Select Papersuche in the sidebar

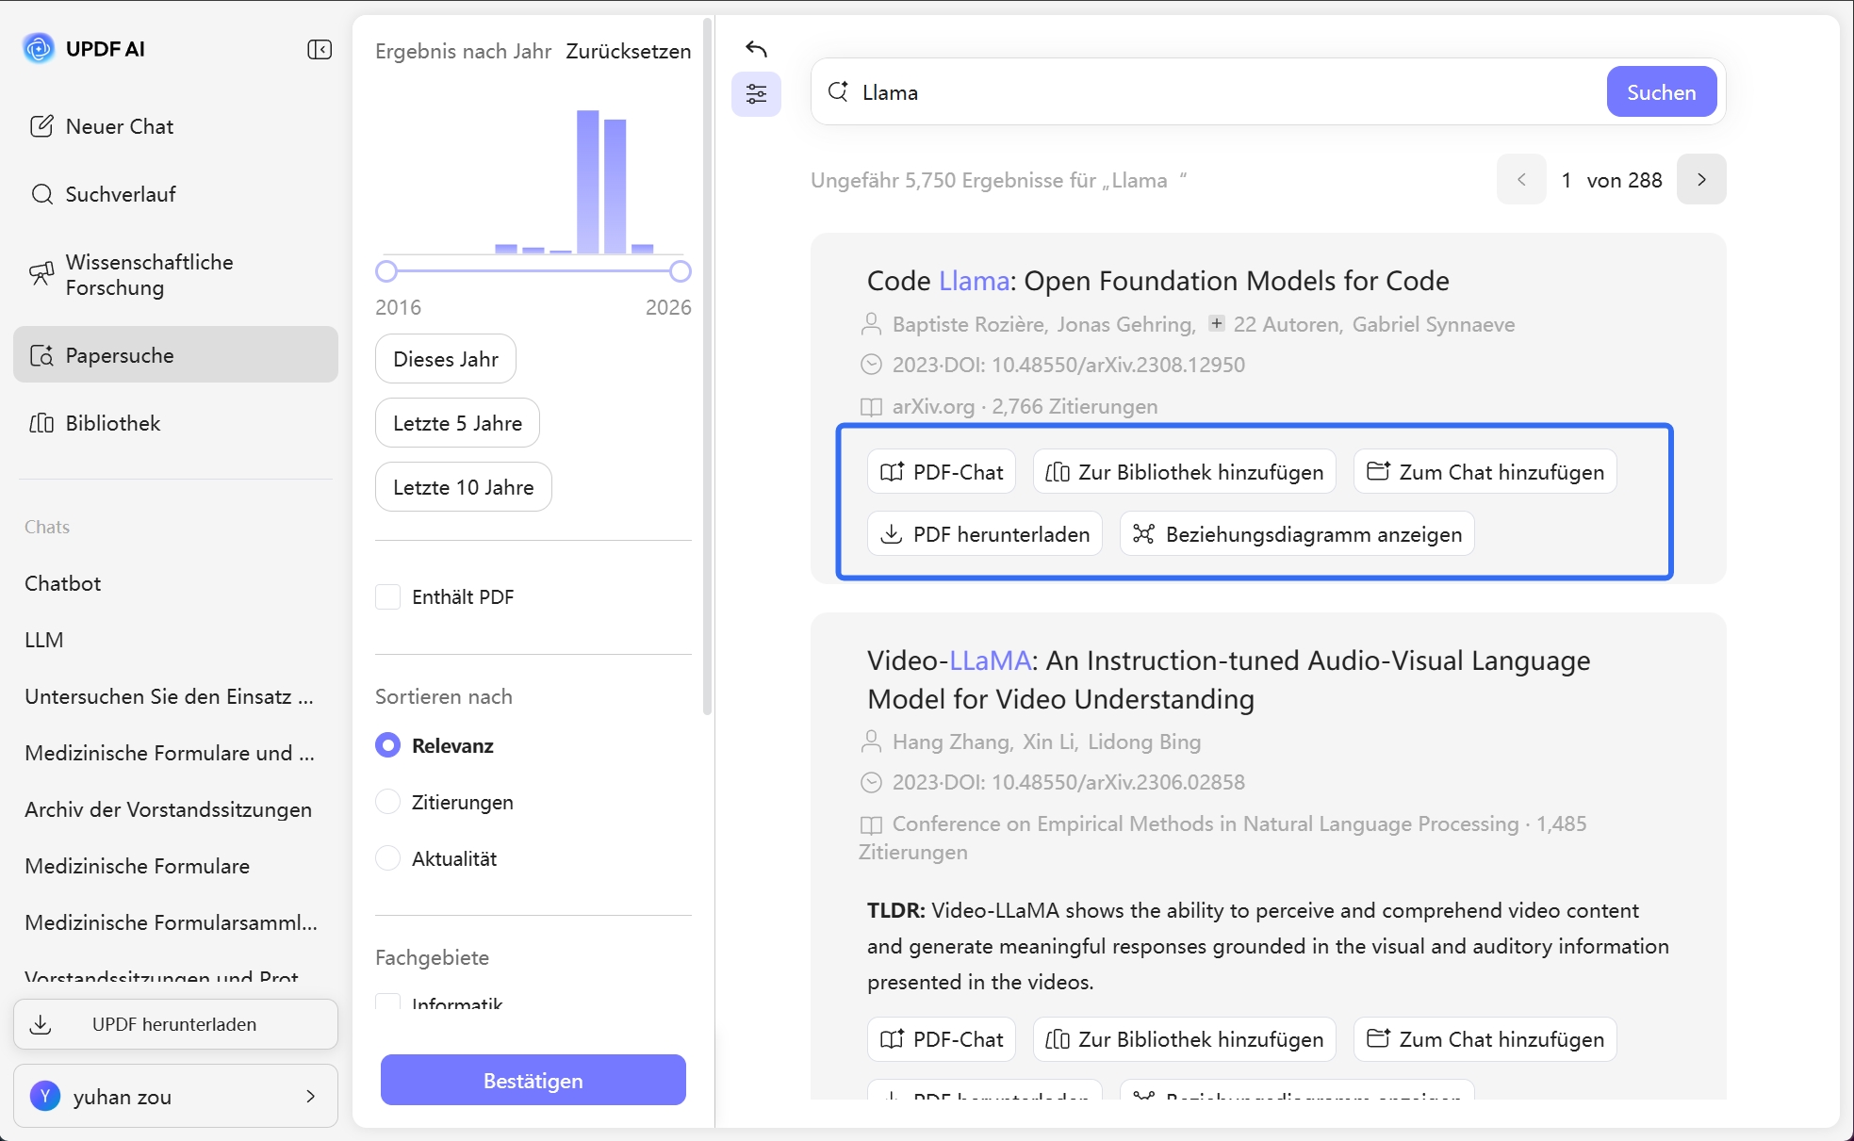[175, 354]
